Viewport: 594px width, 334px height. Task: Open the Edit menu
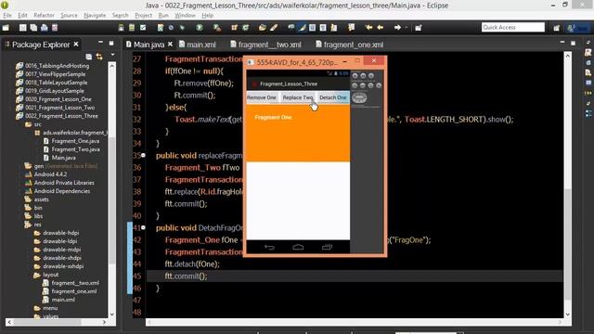tap(22, 15)
